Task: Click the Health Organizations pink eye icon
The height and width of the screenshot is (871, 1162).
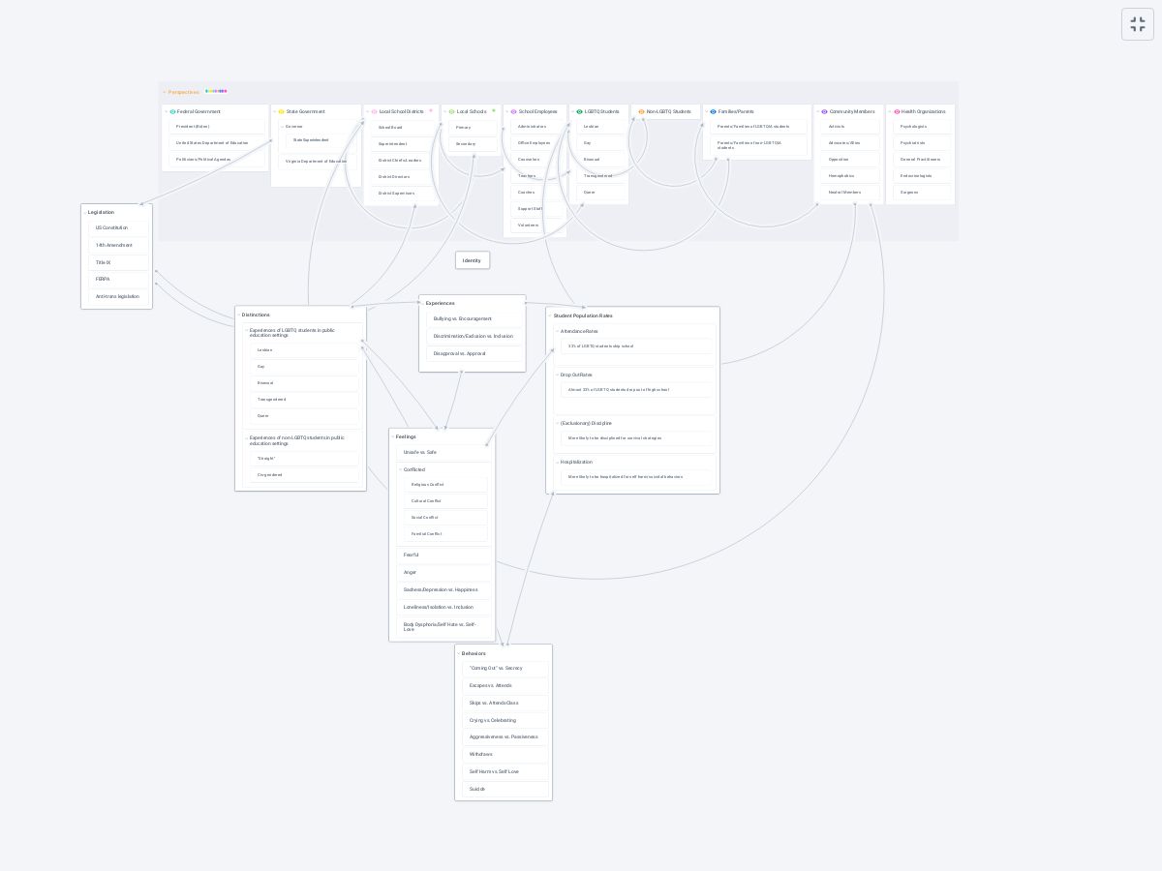Action: tap(898, 112)
